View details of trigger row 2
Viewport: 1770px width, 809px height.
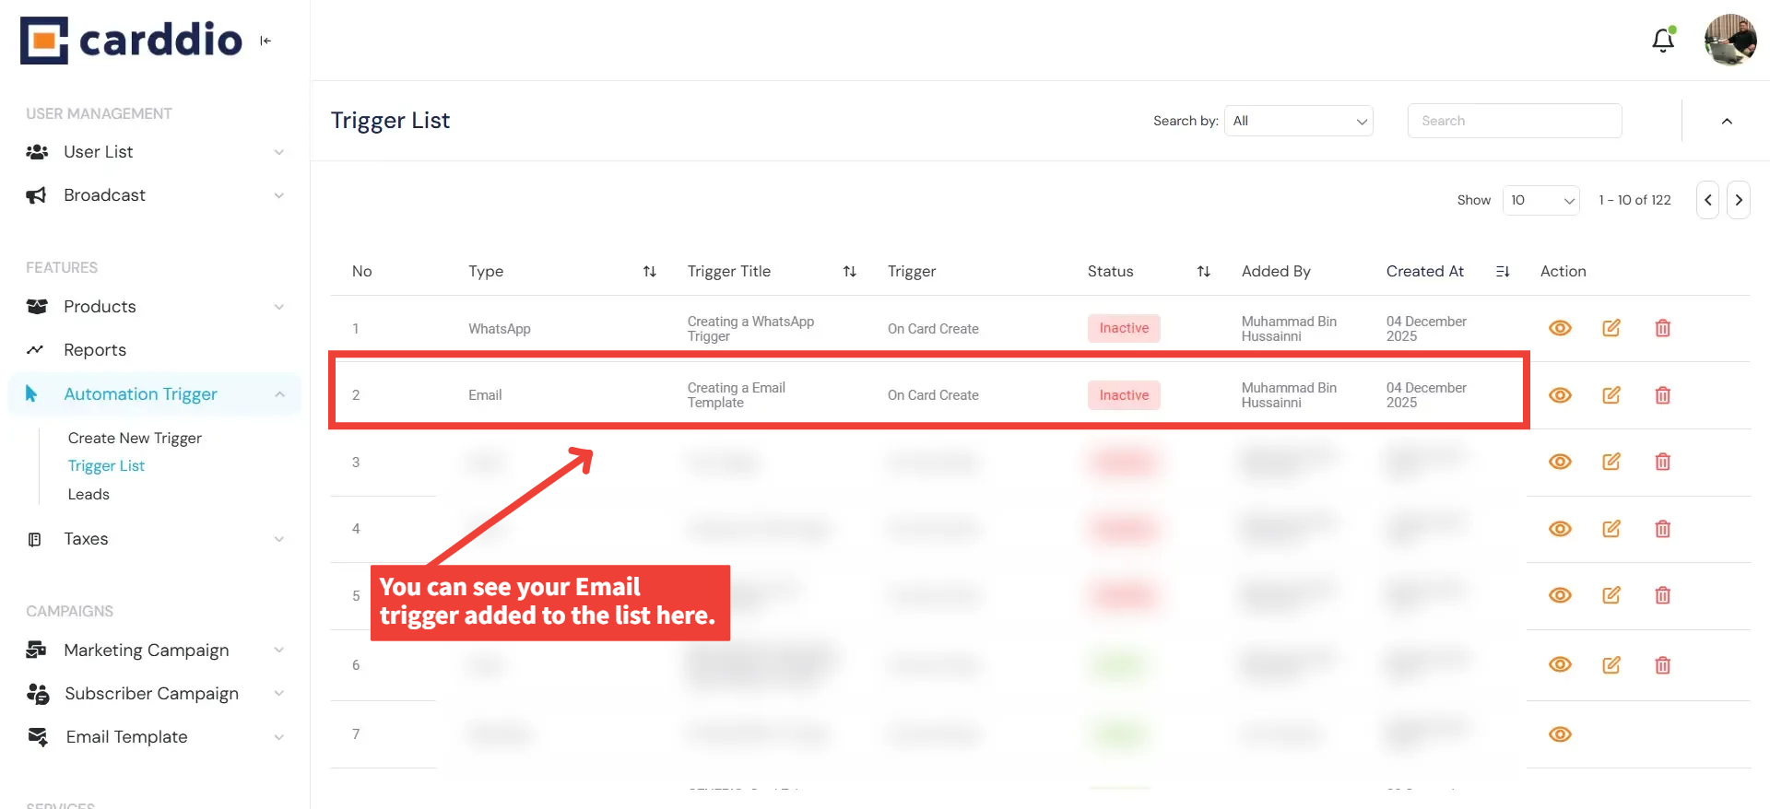pos(1560,395)
